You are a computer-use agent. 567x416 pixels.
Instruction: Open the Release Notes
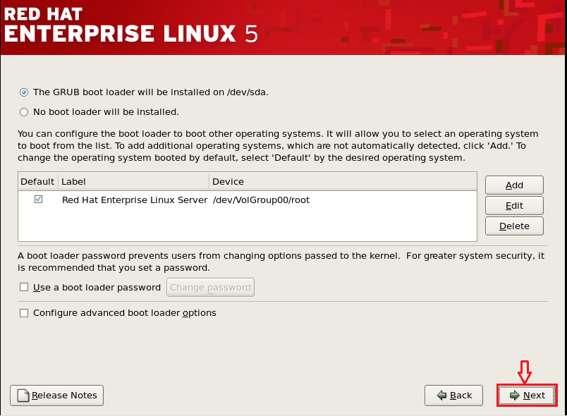pos(56,395)
